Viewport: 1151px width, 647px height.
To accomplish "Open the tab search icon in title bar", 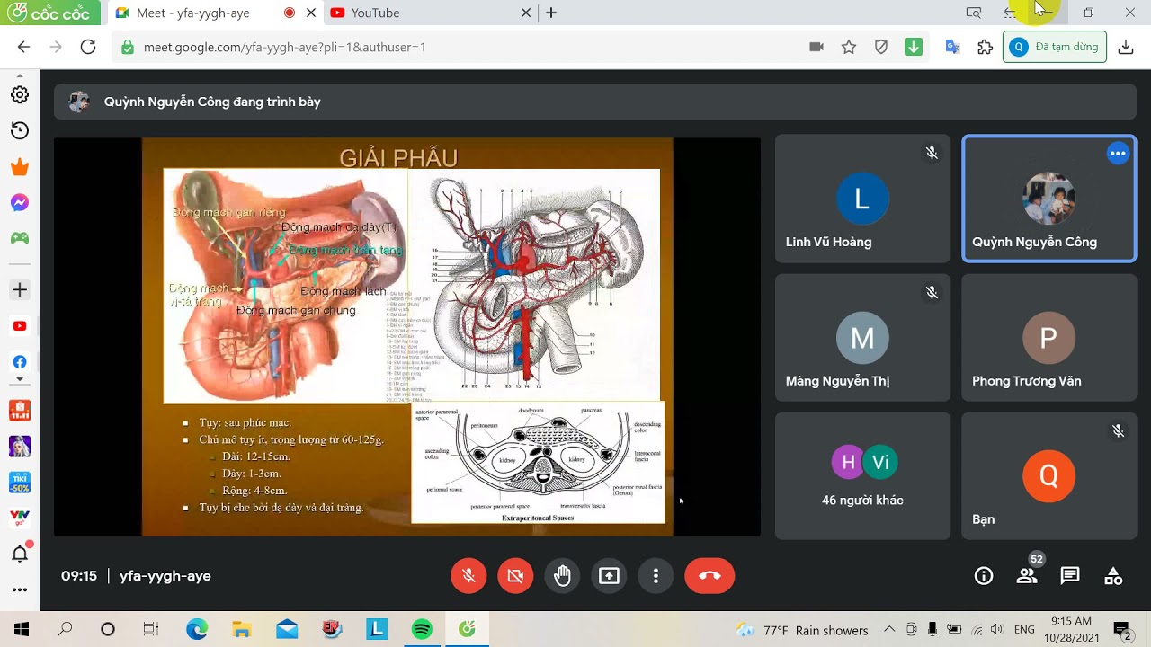I will tap(974, 13).
